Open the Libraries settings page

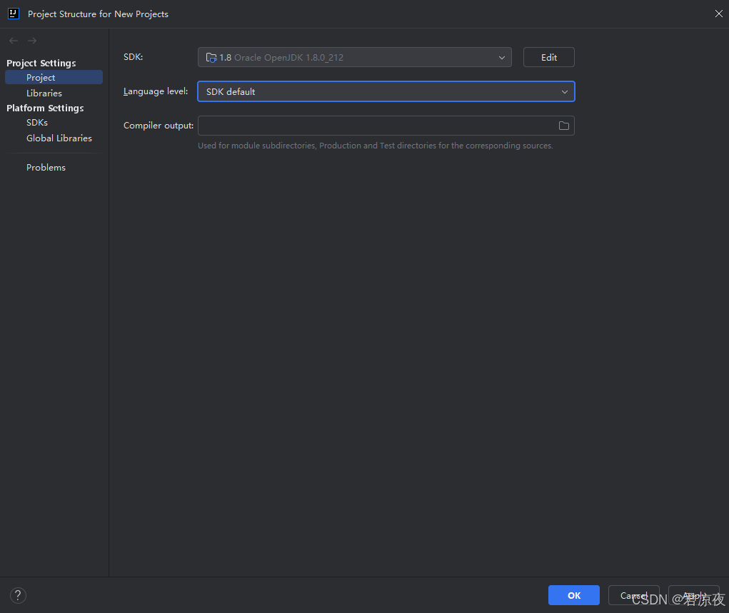44,93
